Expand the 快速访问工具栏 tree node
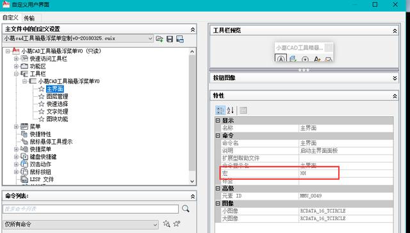Viewport: 410px width, 233px height. click(x=16, y=58)
